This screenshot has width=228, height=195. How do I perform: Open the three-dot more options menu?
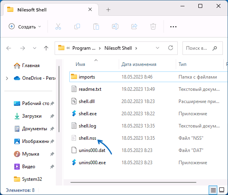point(173,27)
